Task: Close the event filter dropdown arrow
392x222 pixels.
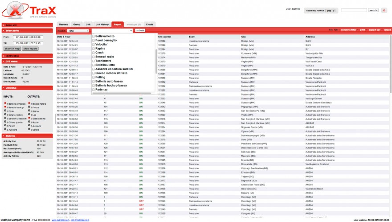Action: tap(131, 31)
